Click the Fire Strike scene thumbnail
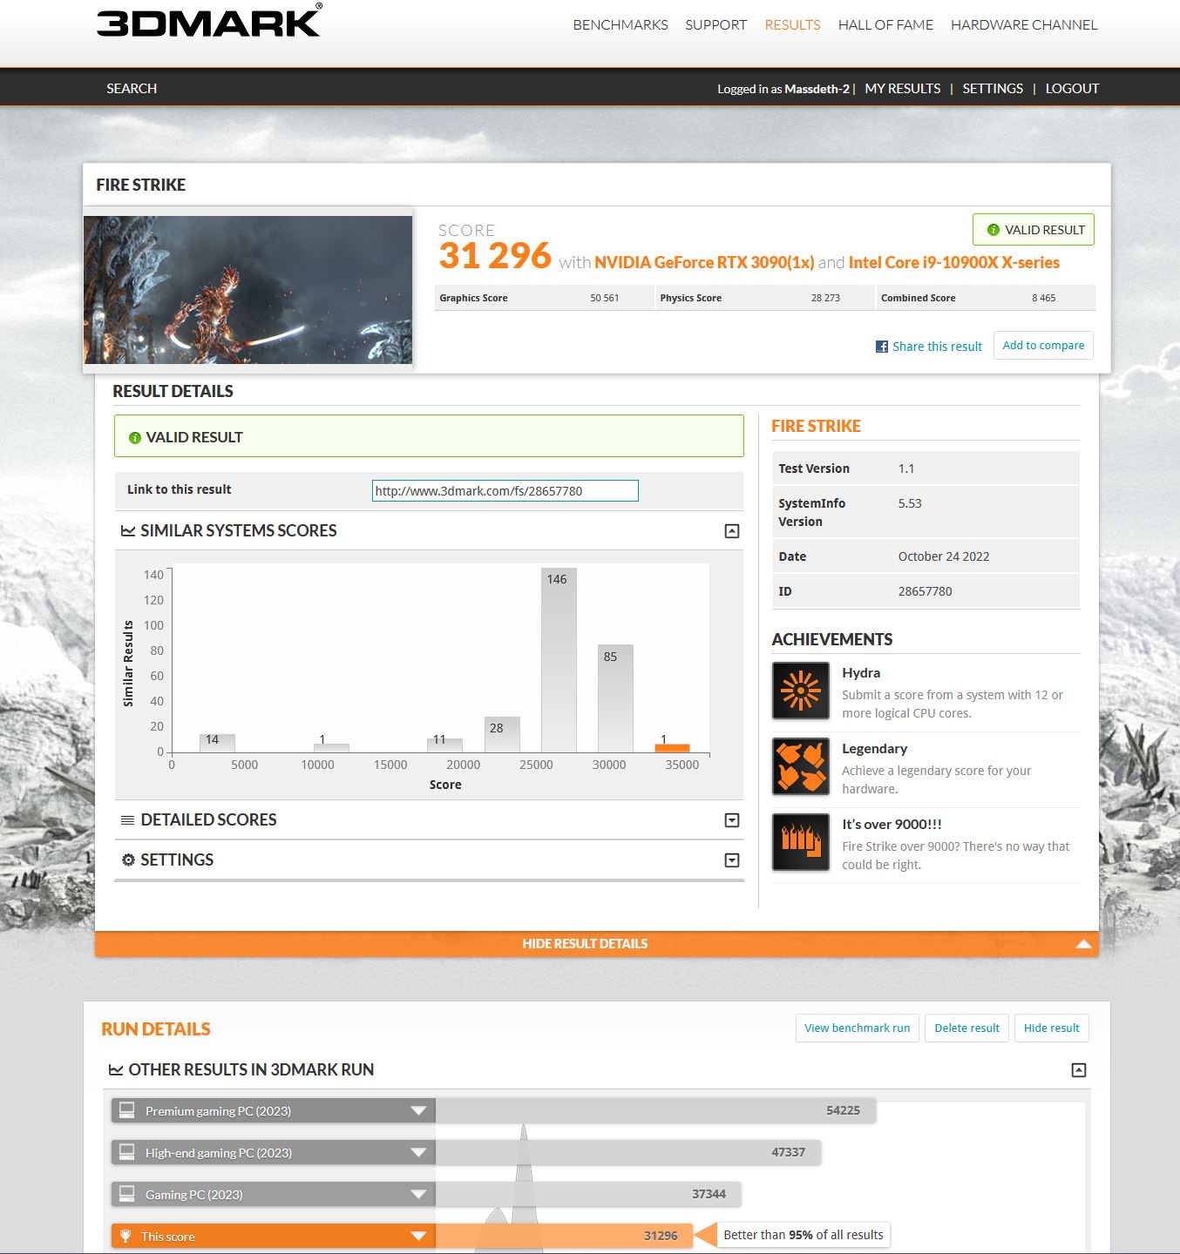 click(248, 290)
